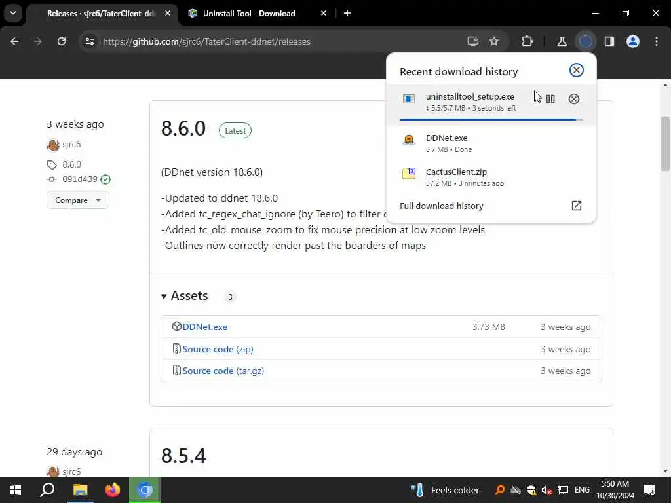Download DDNet.exe asset link
This screenshot has height=503, width=671.
pyautogui.click(x=205, y=327)
